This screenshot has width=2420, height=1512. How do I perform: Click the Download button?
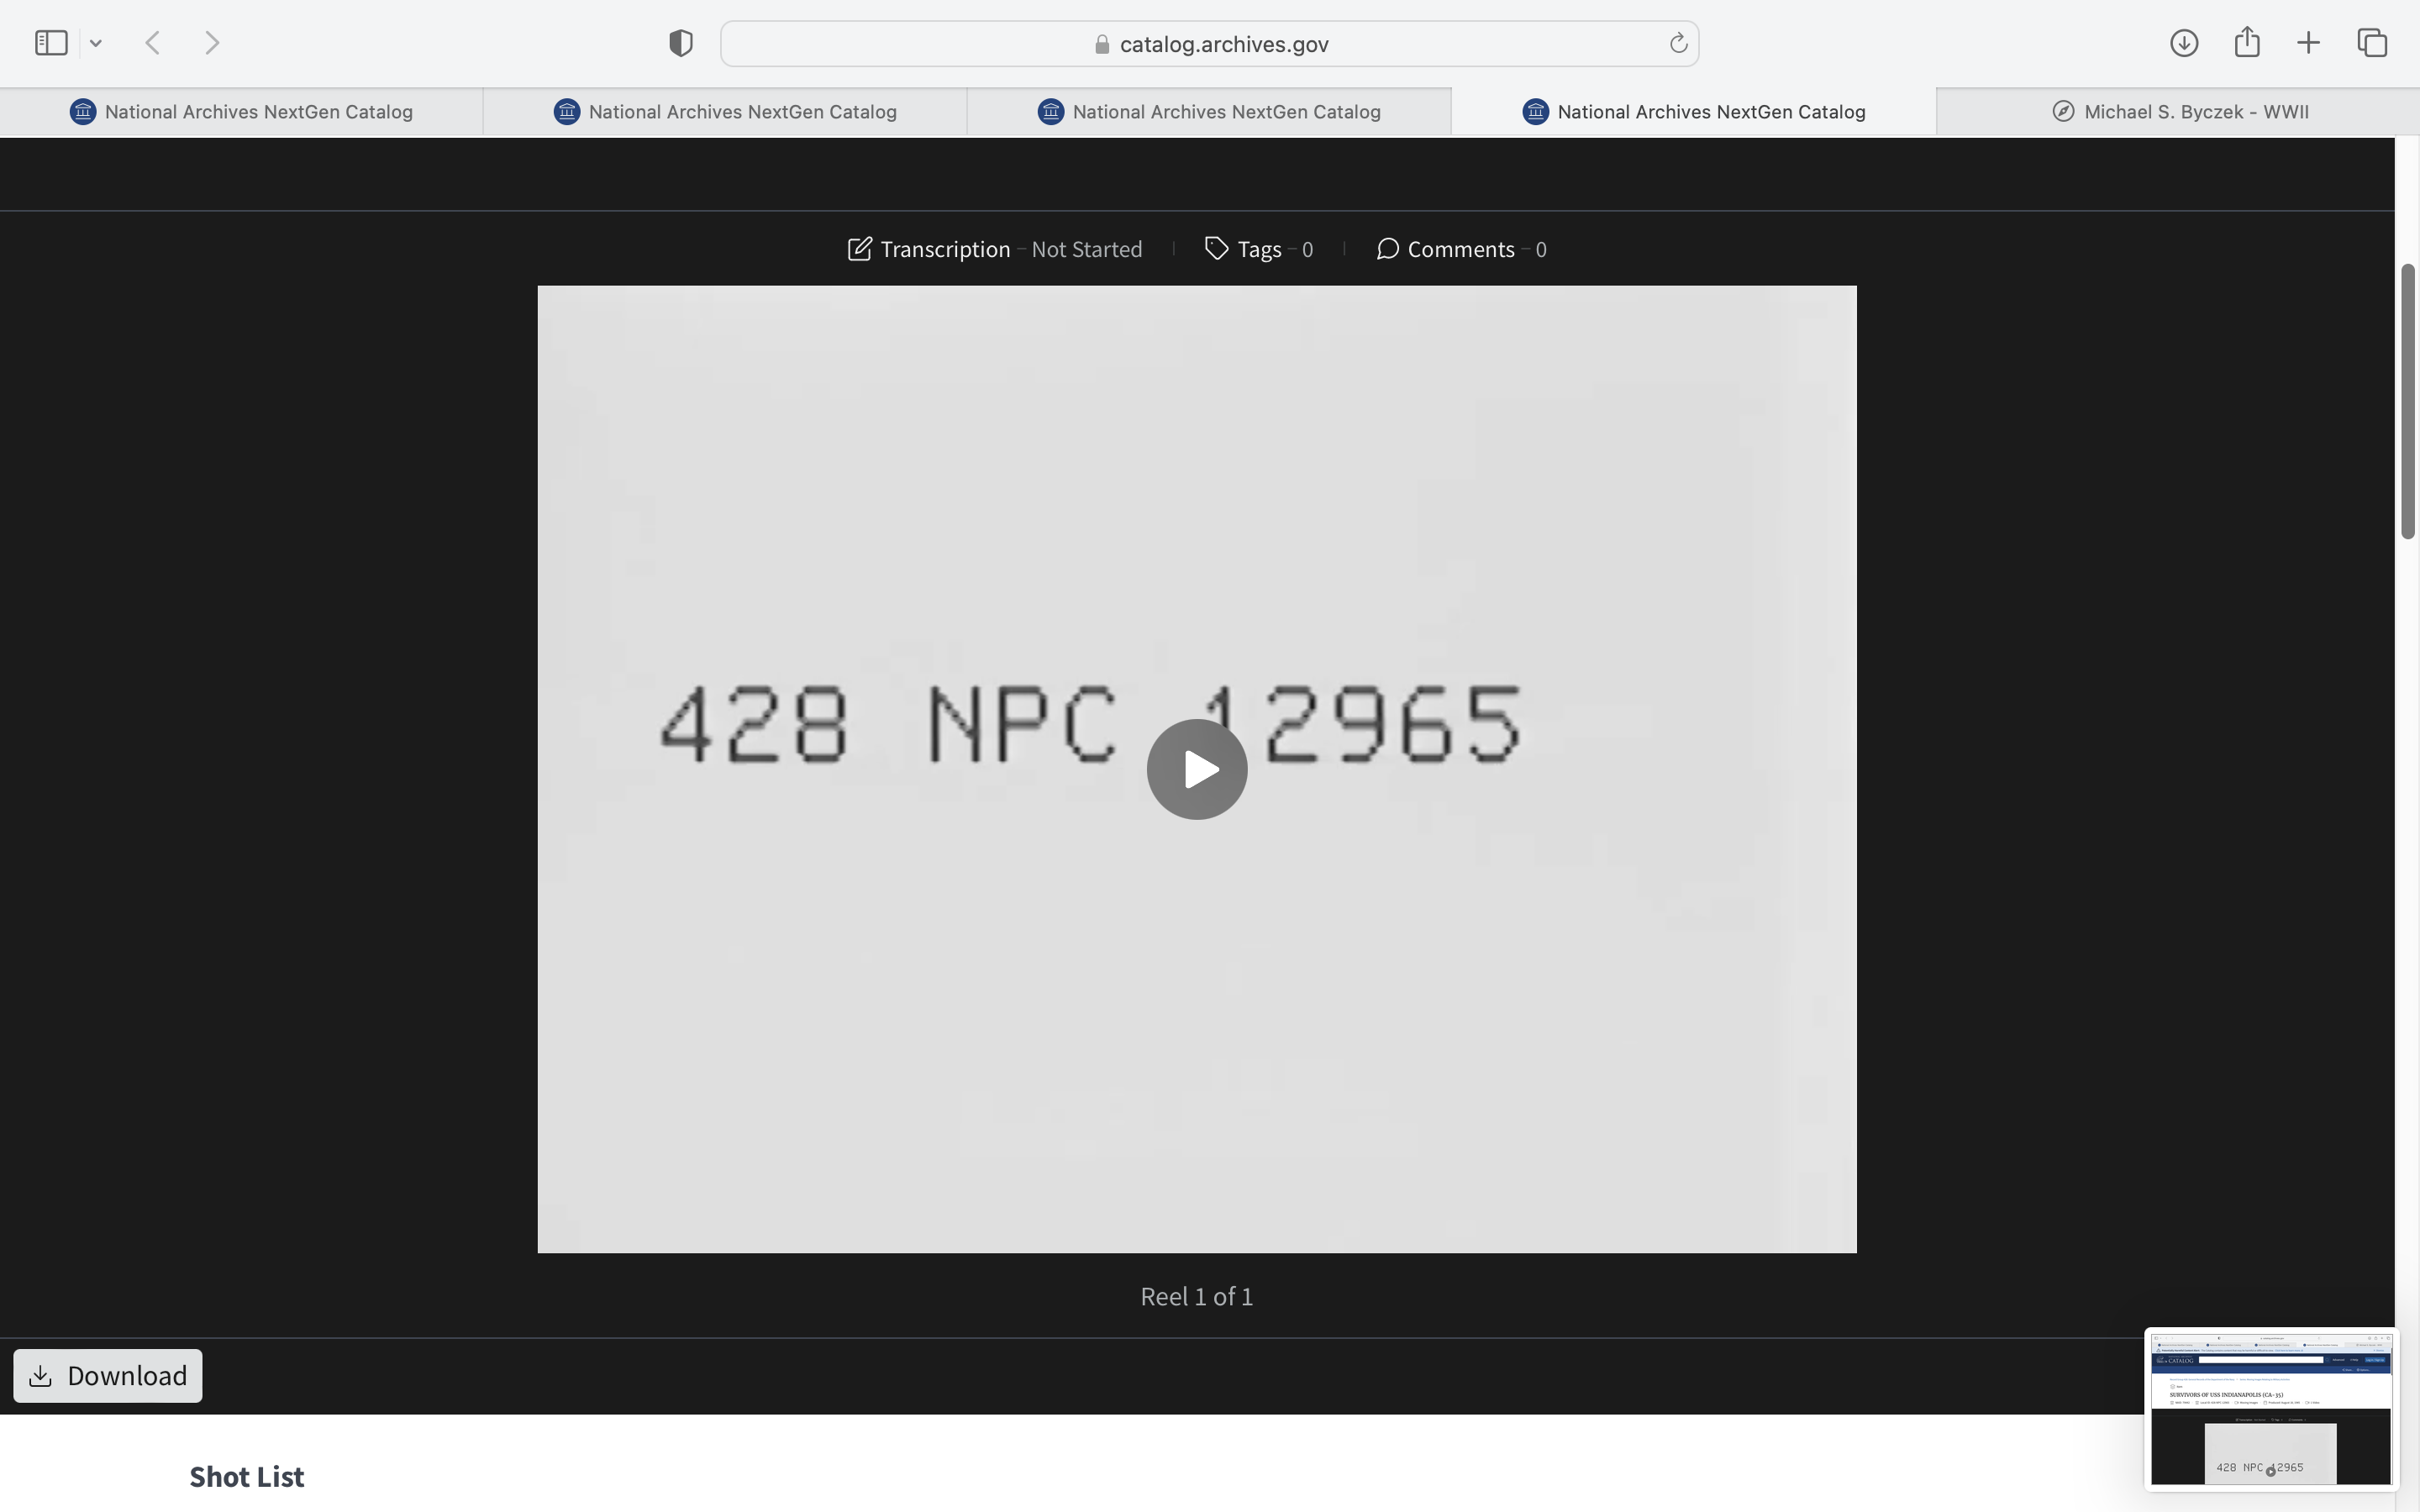pyautogui.click(x=108, y=1376)
